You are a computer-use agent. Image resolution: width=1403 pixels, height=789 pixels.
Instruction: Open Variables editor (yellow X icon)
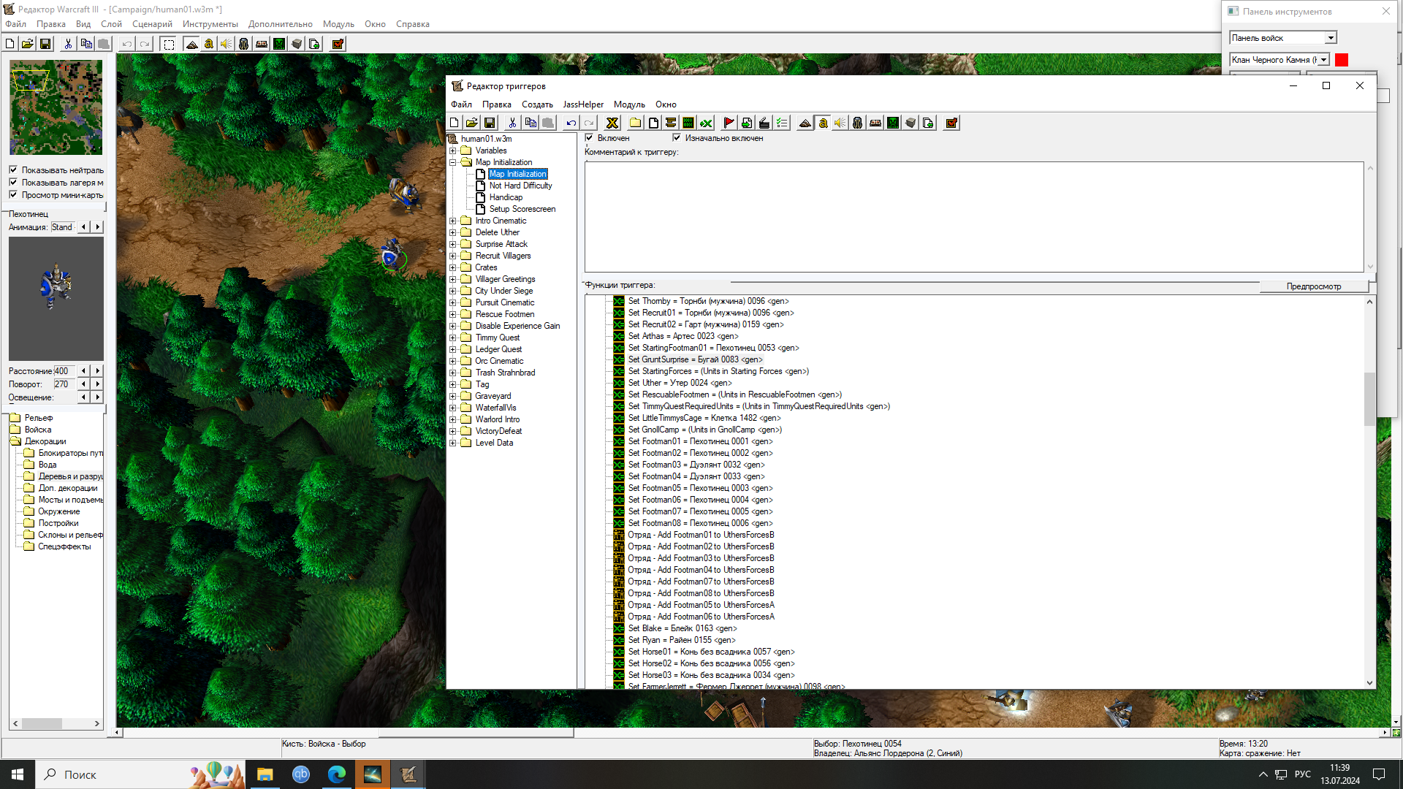612,123
